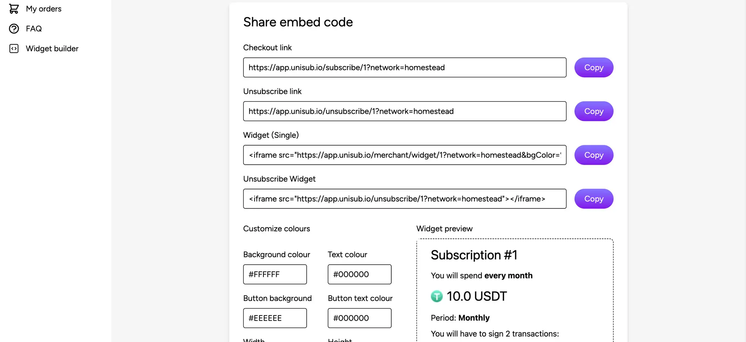Click the USDT token icon in preview
The height and width of the screenshot is (342, 746).
tap(437, 296)
